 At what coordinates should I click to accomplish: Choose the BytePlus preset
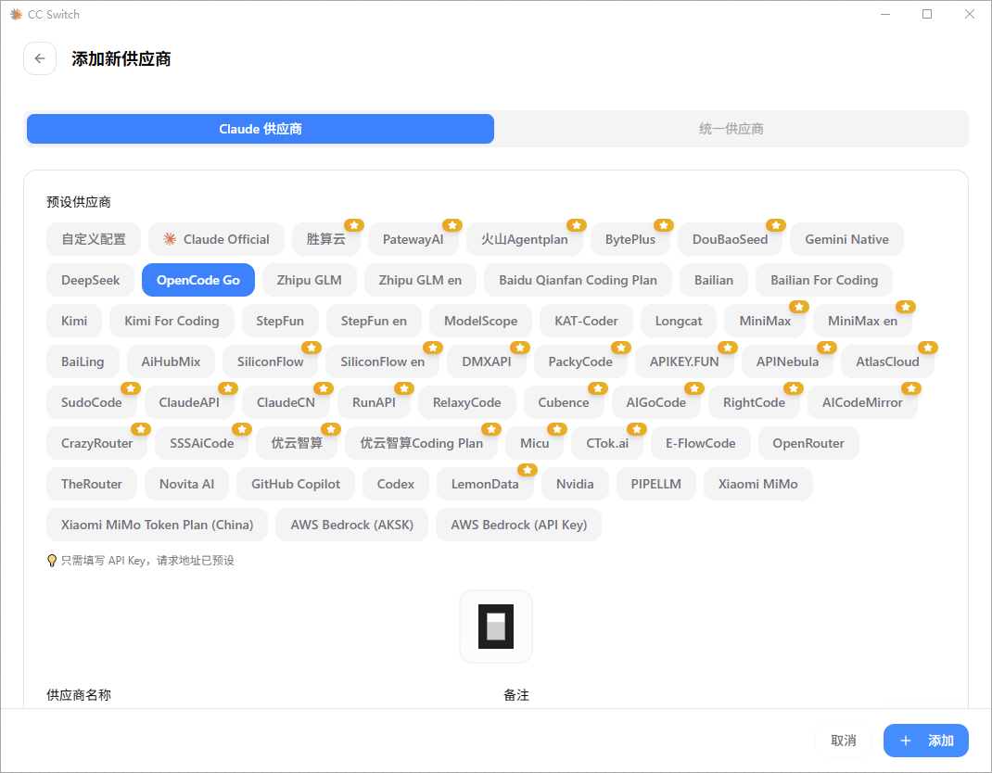coord(630,239)
